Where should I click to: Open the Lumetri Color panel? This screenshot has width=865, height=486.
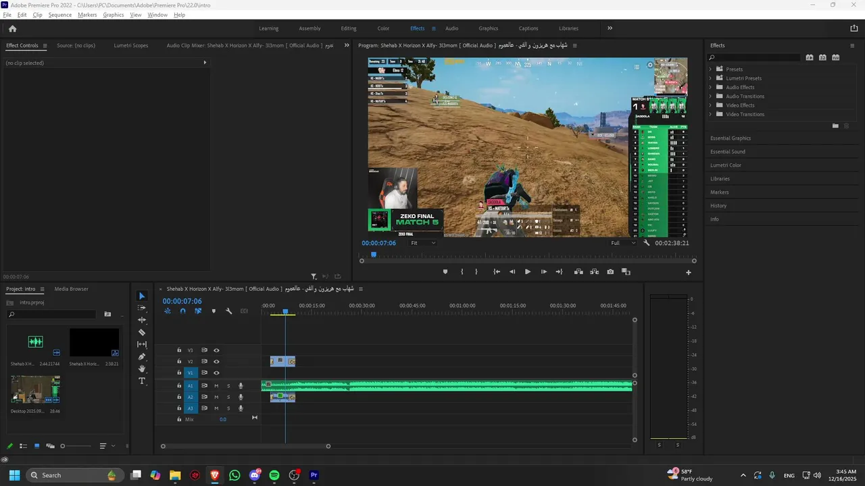[726, 165]
